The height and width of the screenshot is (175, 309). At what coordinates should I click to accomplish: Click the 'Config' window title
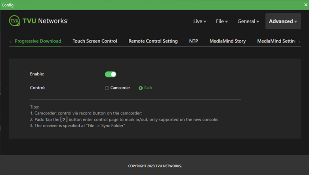click(8, 5)
